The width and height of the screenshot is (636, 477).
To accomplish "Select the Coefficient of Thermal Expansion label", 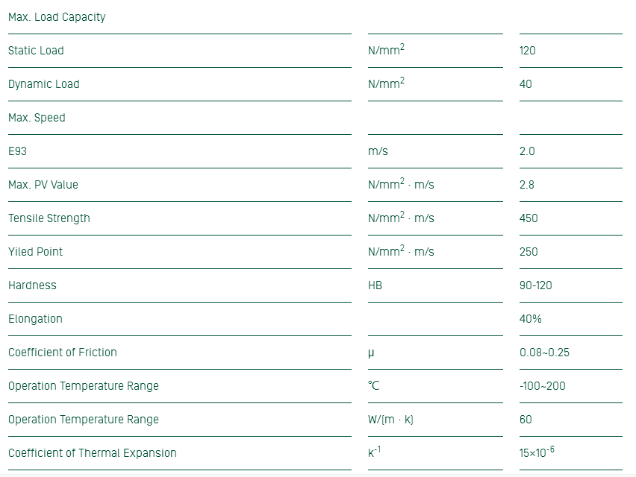I will pos(93,453).
